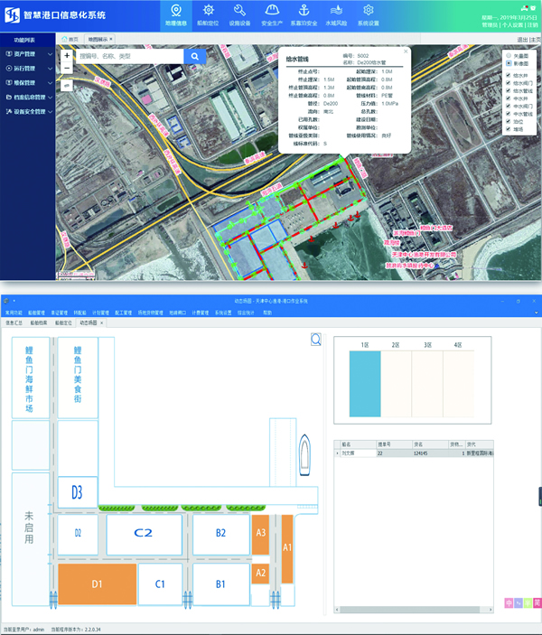Click the table scrollbar left arrow
The height and width of the screenshot is (635, 542).
click(337, 610)
